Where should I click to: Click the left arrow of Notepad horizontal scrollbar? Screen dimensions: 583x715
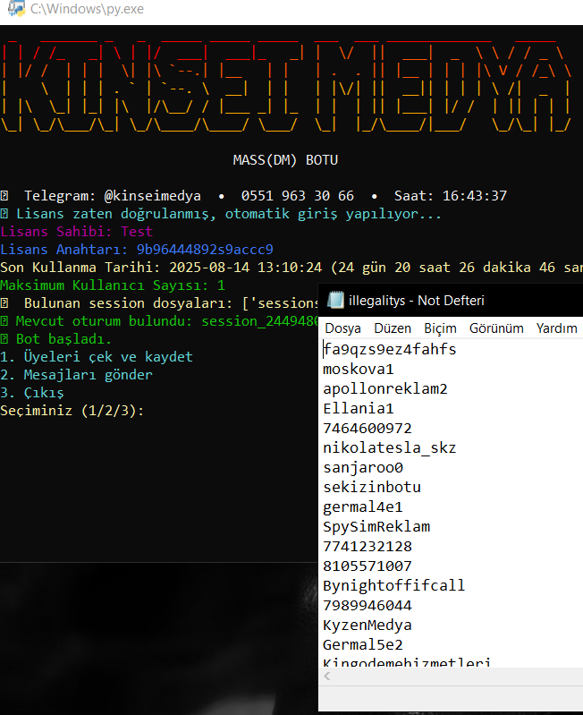[327, 677]
